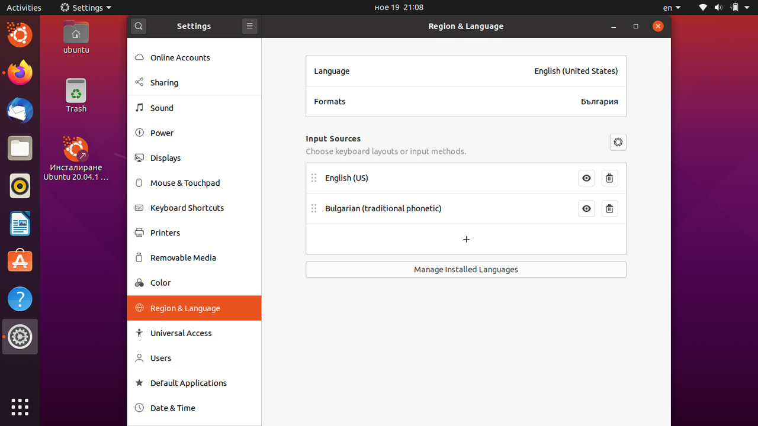This screenshot has width=758, height=426.
Task: Add a new input source
Action: tap(466, 239)
